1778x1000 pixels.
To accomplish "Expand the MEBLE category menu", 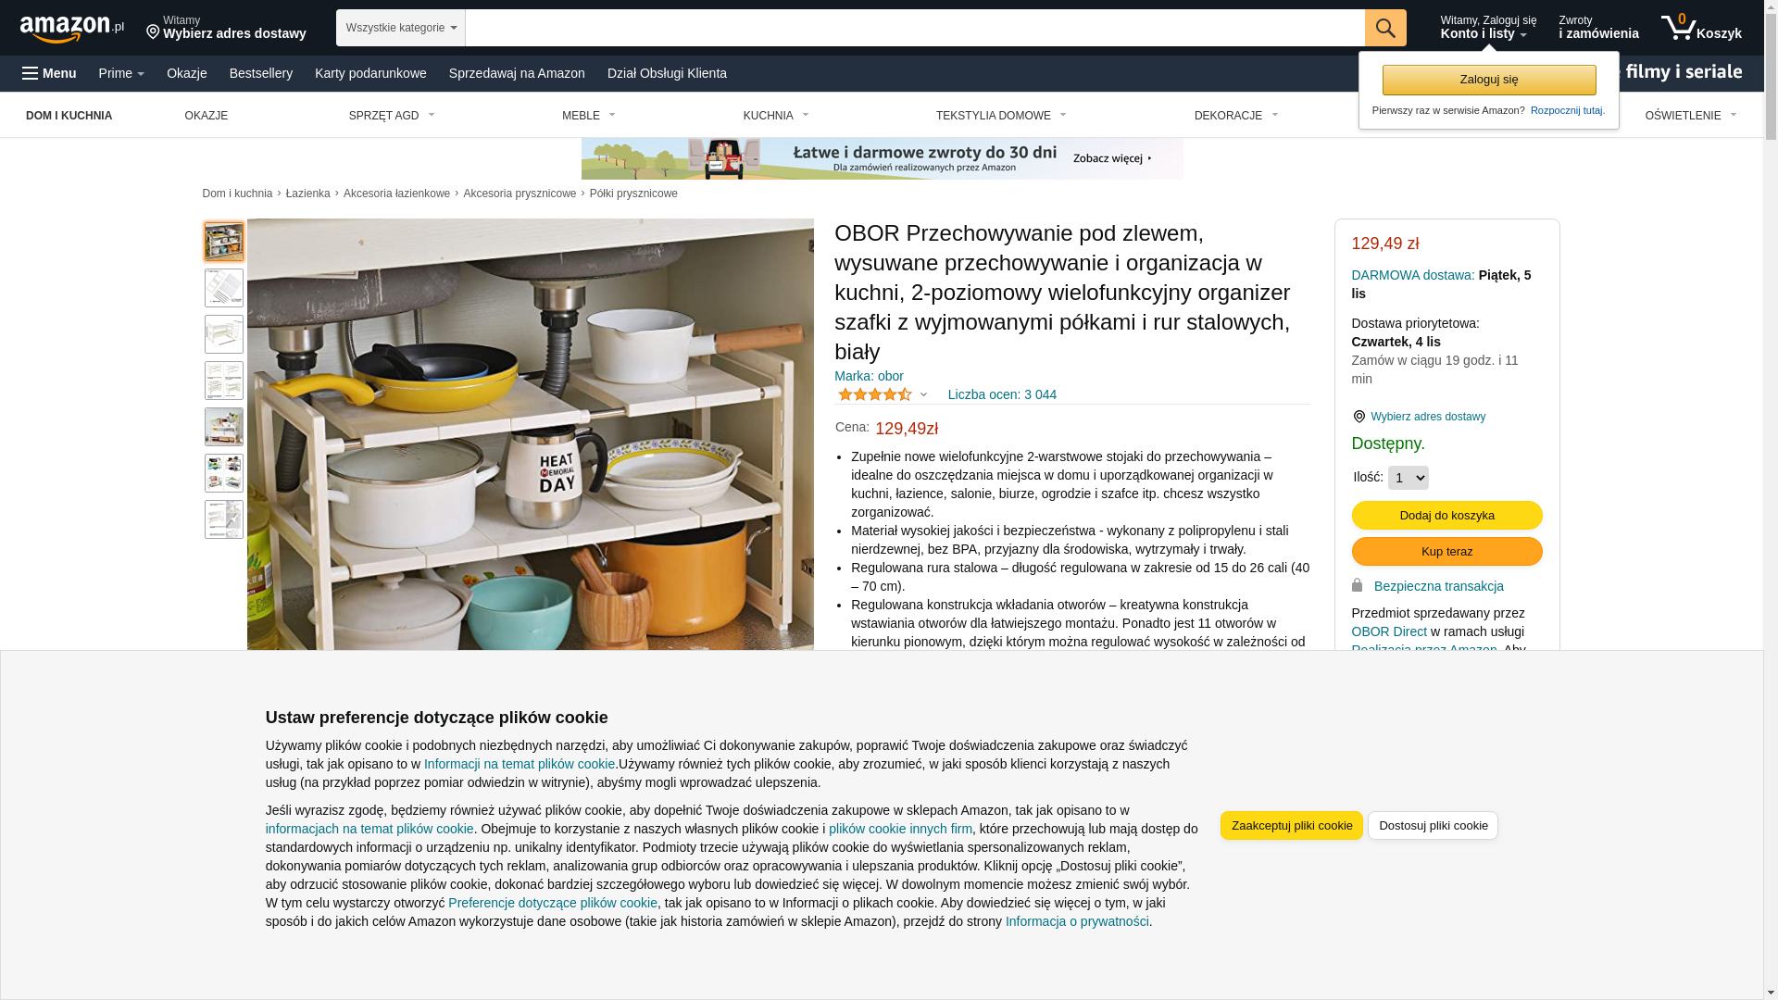I will [x=589, y=116].
